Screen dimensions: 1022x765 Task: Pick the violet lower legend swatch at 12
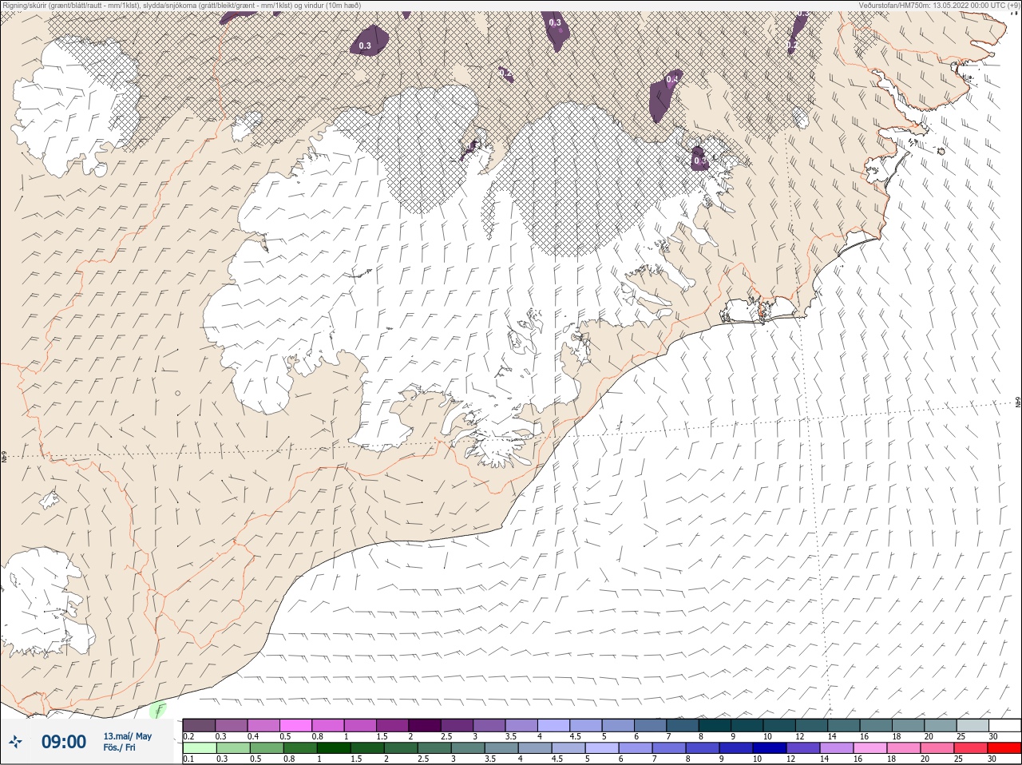tap(802, 748)
